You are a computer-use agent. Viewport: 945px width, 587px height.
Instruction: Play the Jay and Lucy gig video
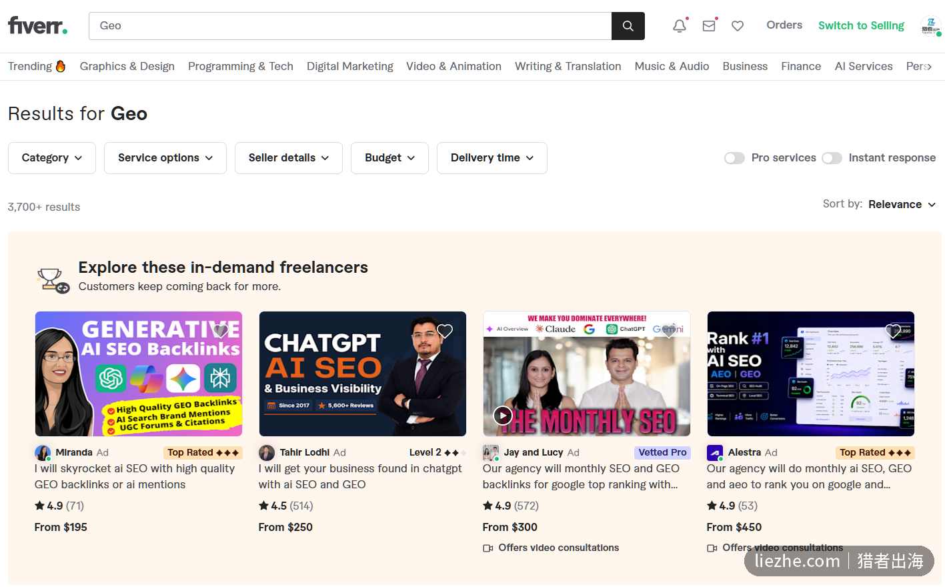503,416
